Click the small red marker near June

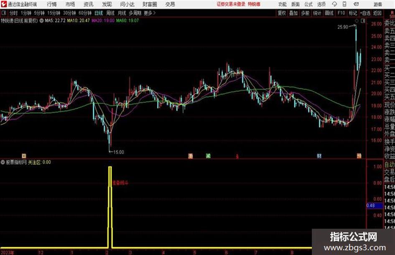[237, 157]
